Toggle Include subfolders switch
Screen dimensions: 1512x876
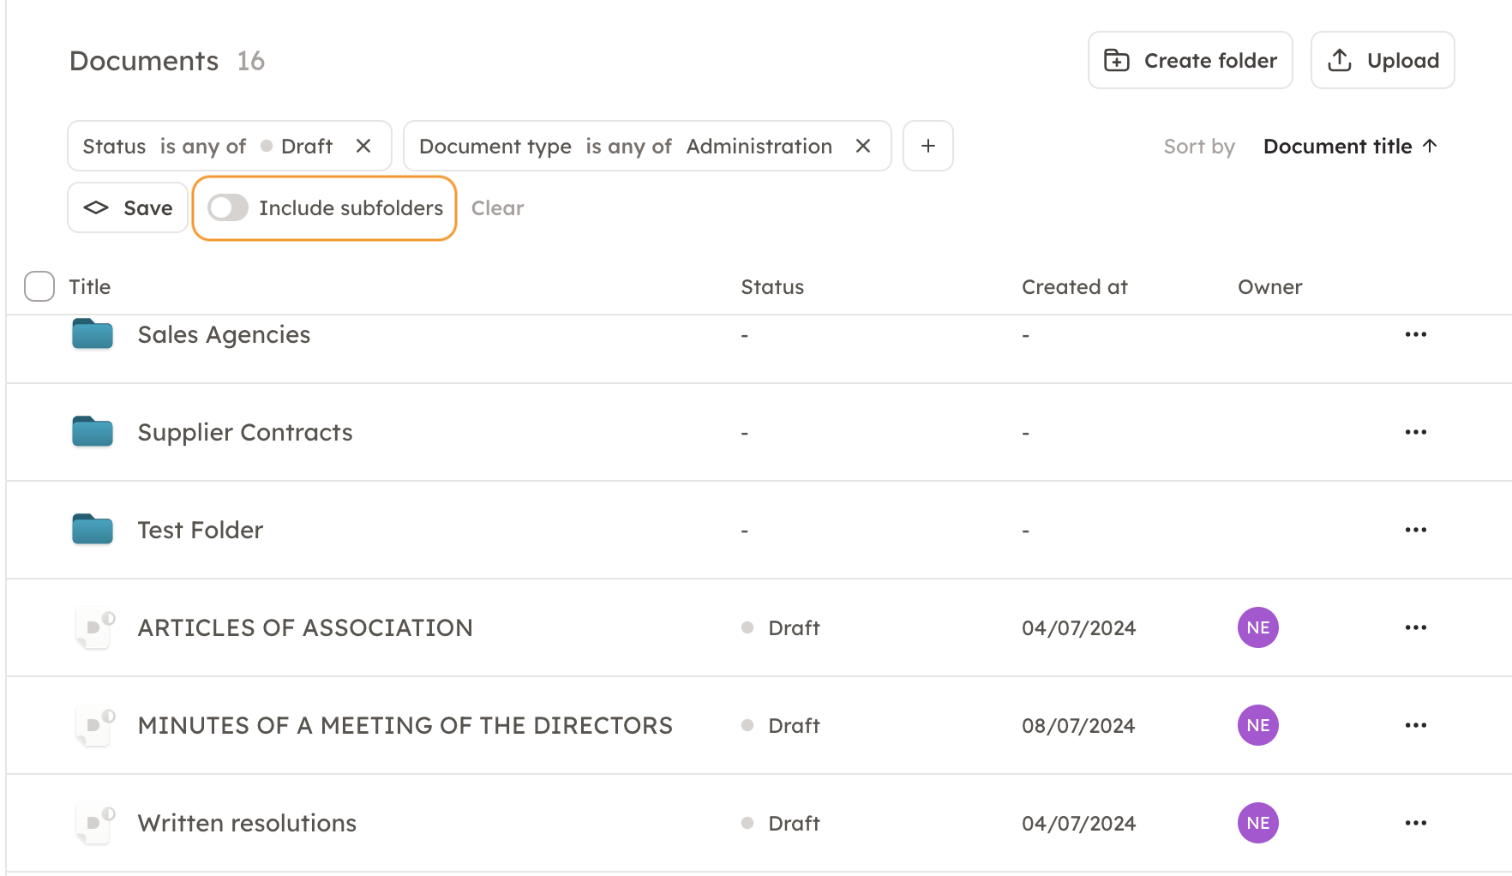coord(228,208)
